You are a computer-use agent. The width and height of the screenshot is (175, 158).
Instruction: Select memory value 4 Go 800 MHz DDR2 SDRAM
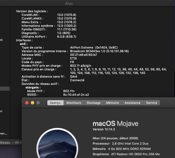[x=129, y=149]
